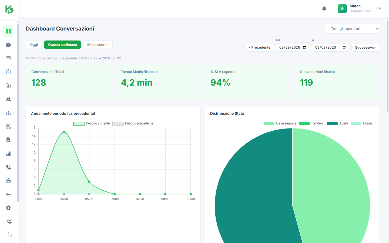Screen dimensions: 389x243
Task: Open the building with gear icon
Action: 8,126
